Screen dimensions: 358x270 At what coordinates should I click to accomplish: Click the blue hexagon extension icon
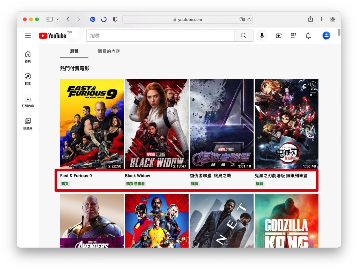[x=93, y=19]
